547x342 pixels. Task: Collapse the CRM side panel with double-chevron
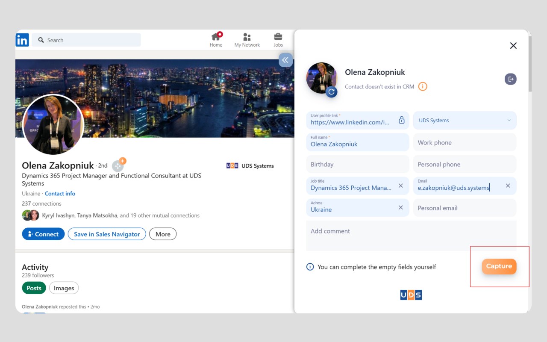[285, 60]
